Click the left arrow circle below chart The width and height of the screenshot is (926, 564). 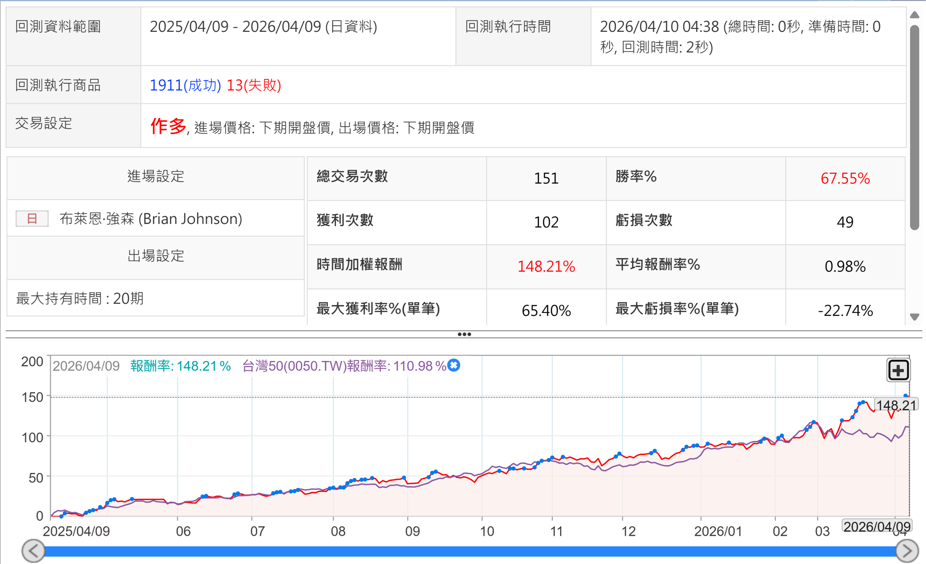(x=33, y=551)
